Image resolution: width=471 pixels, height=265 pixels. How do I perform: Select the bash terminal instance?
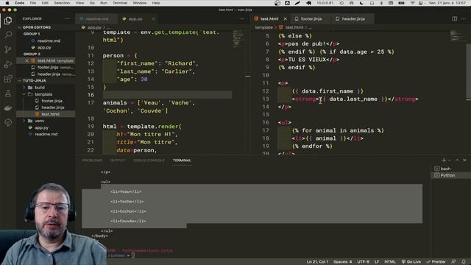tap(450, 169)
